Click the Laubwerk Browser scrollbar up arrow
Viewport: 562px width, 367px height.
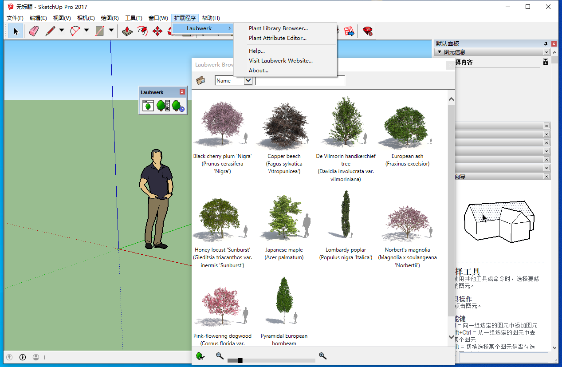click(x=451, y=99)
